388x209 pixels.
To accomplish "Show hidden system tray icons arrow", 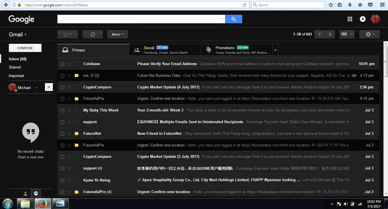I will pyautogui.click(x=332, y=204).
